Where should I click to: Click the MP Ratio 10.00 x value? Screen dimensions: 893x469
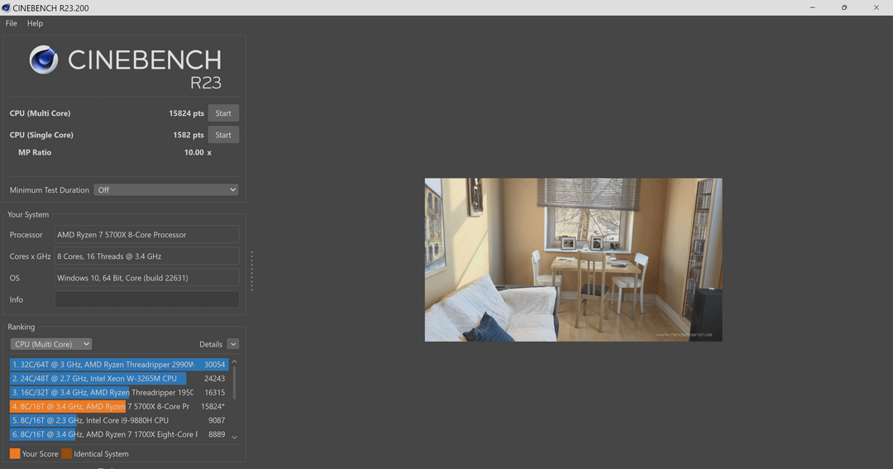tap(198, 153)
